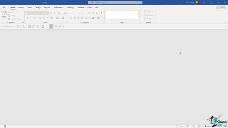Toggle Show/Hide paragraph marks
This screenshot has height=128, width=228.
tap(102, 13)
